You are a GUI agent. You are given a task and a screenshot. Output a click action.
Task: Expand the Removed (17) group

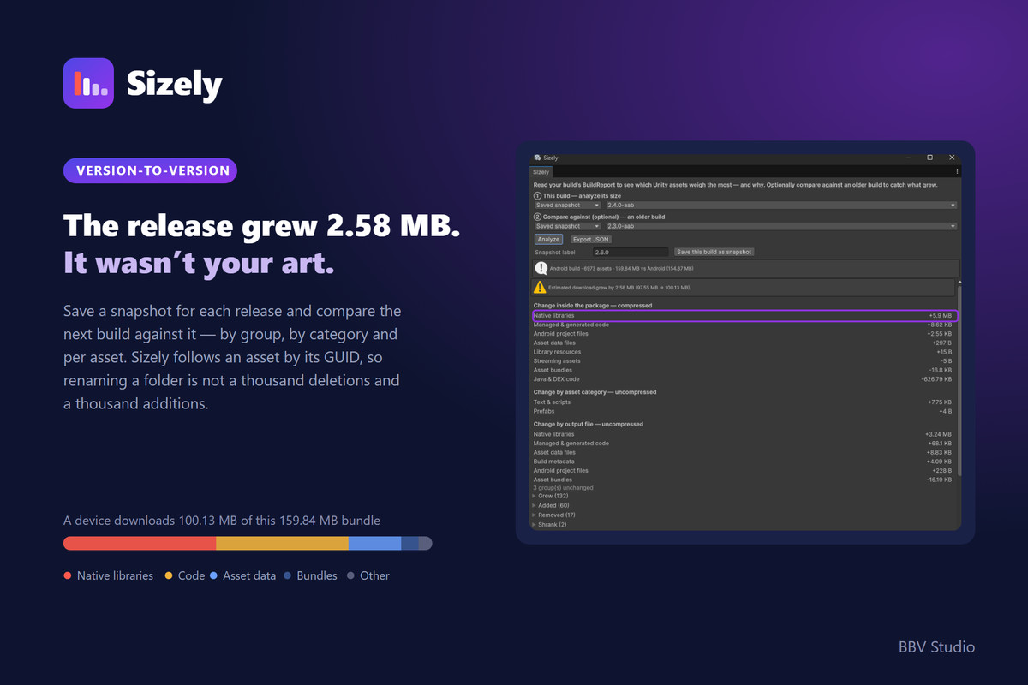[553, 515]
